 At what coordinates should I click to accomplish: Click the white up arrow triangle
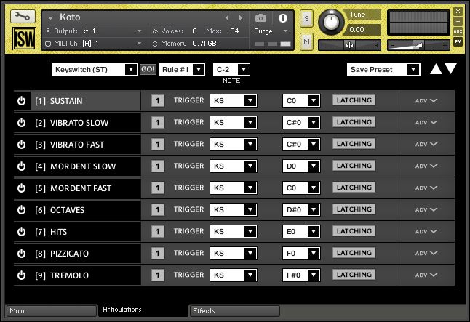436,69
